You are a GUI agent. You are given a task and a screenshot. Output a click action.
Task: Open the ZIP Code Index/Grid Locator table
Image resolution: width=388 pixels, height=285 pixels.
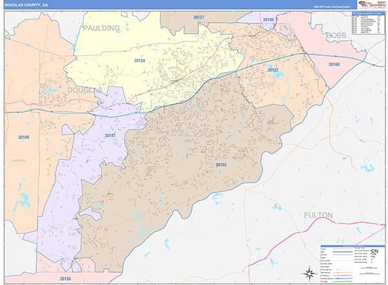coord(368,23)
